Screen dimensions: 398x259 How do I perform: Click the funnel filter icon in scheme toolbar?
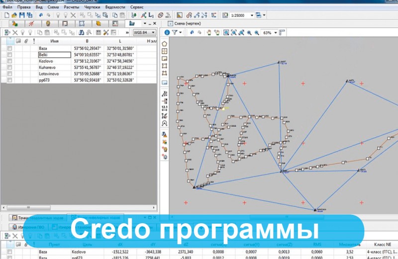pos(175,32)
